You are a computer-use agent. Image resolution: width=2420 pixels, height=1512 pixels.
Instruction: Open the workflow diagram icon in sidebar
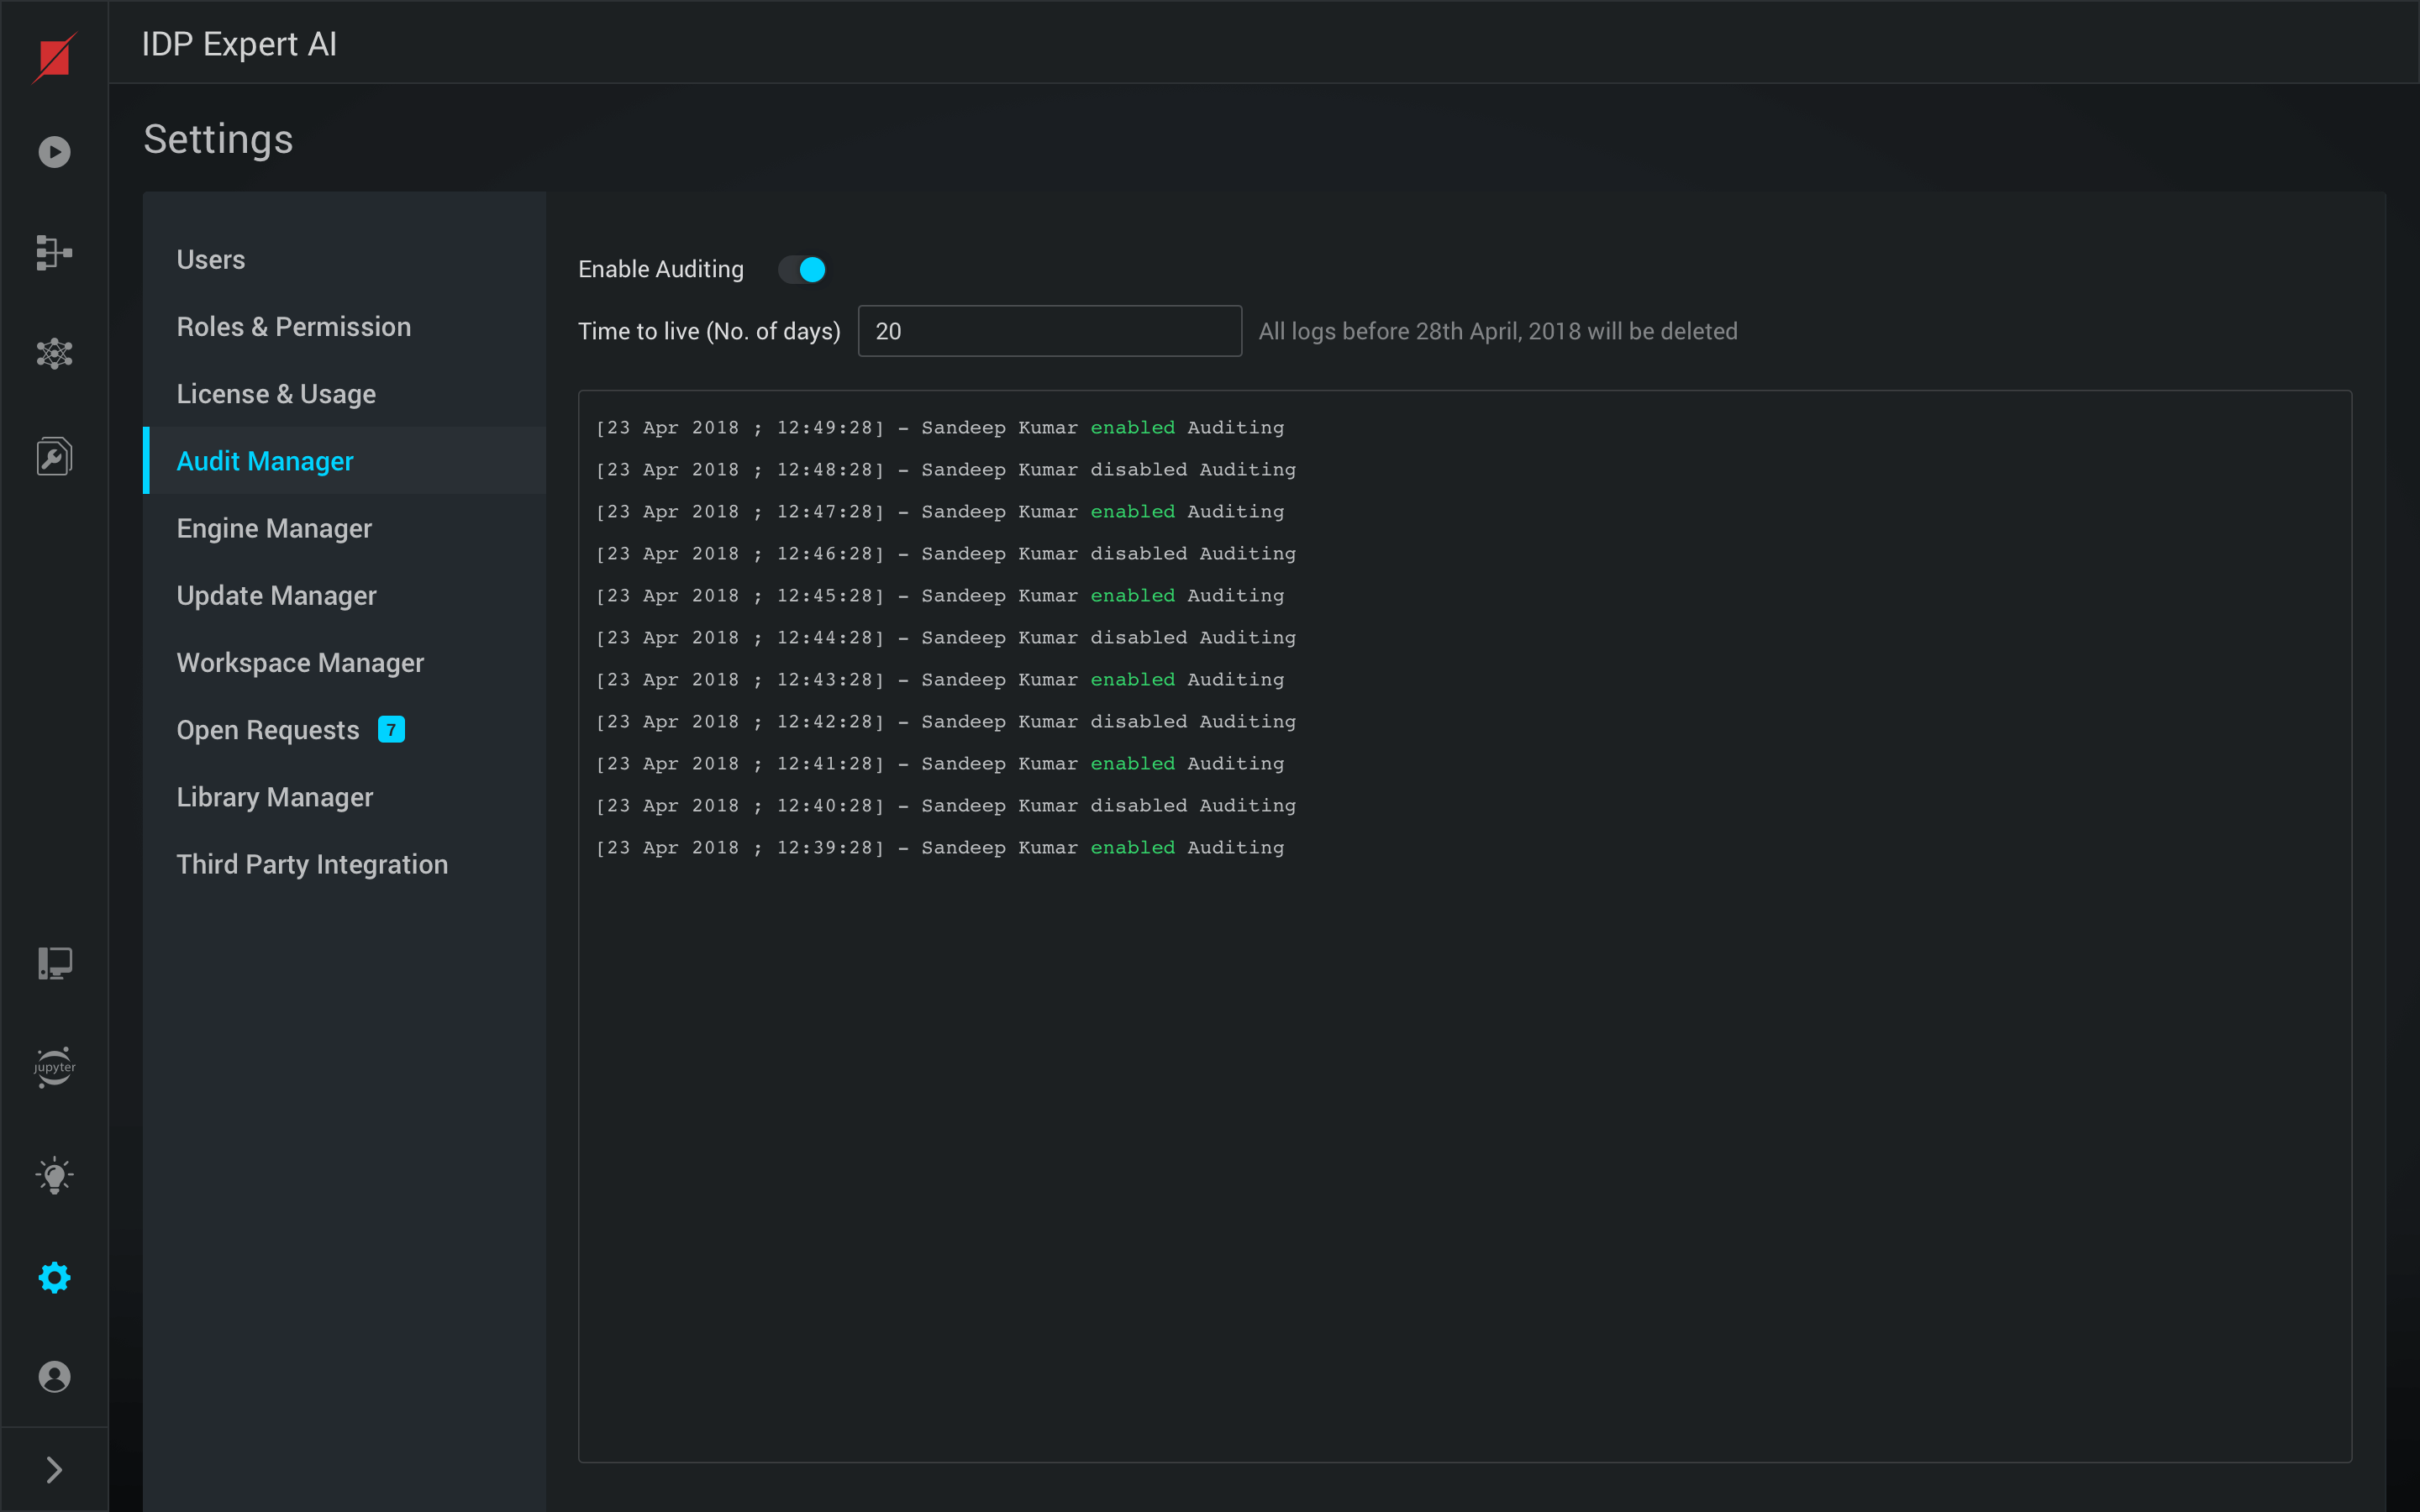pos(54,253)
